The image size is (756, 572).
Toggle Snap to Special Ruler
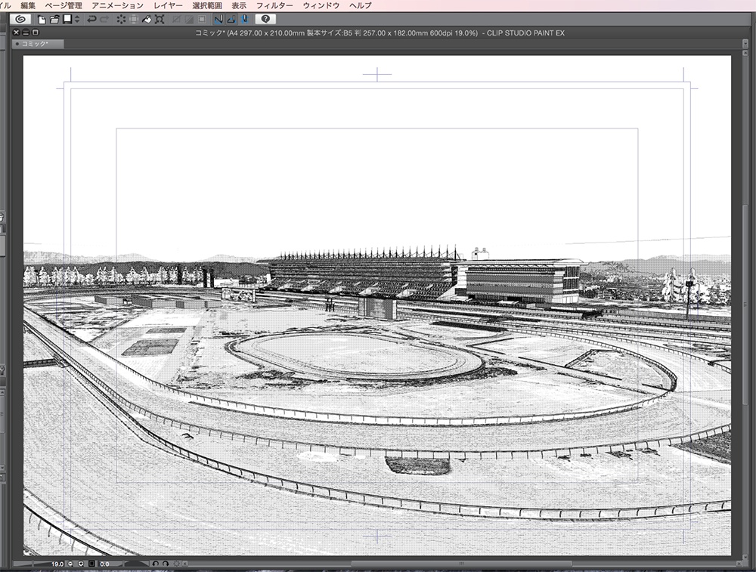point(231,20)
